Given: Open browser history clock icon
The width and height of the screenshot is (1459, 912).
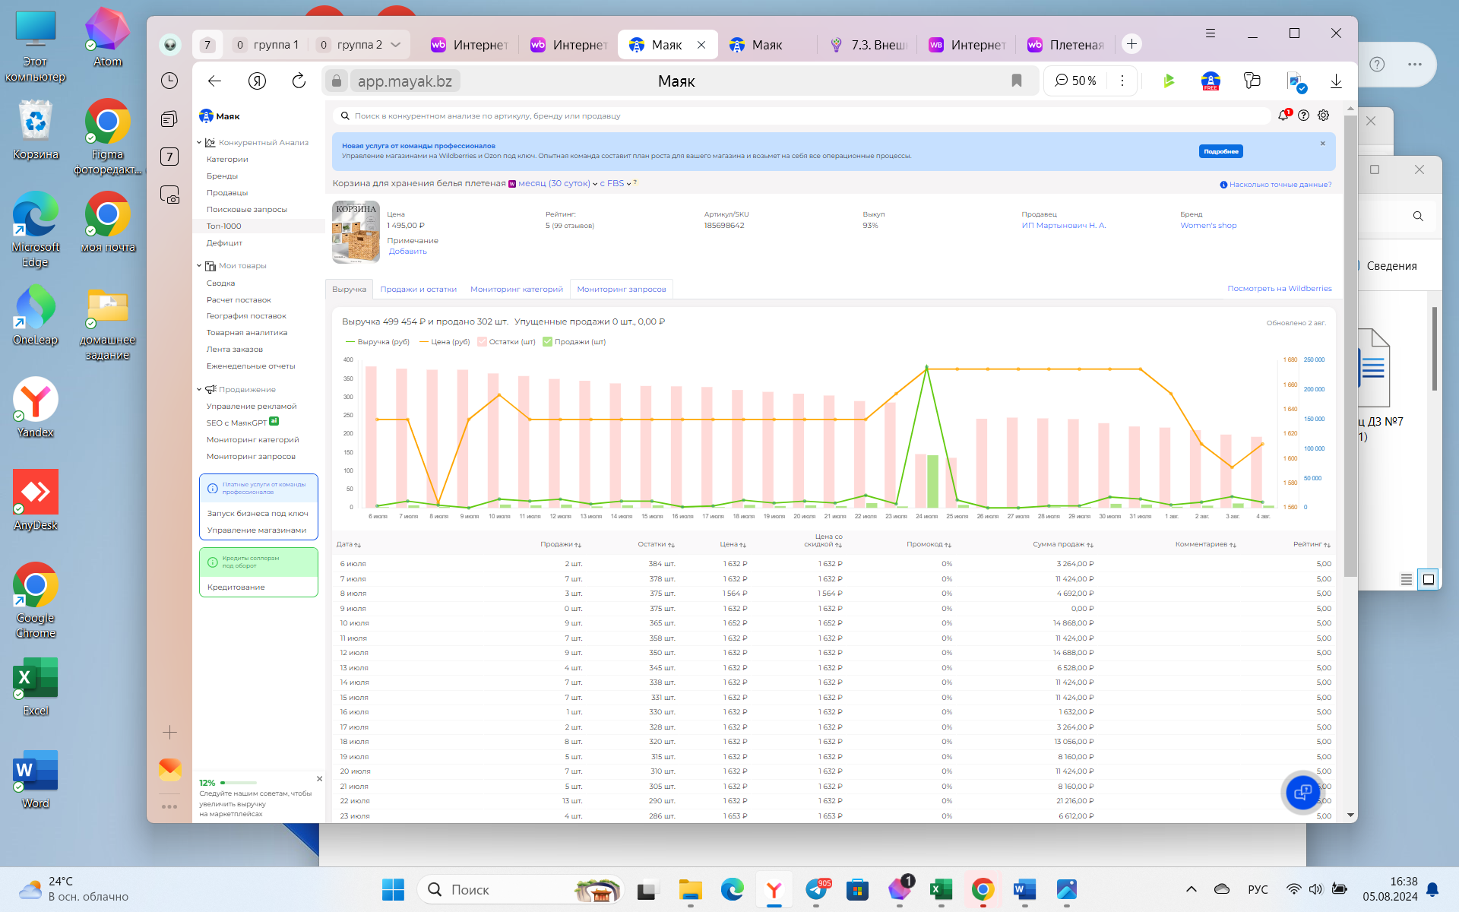Looking at the screenshot, I should 169,81.
